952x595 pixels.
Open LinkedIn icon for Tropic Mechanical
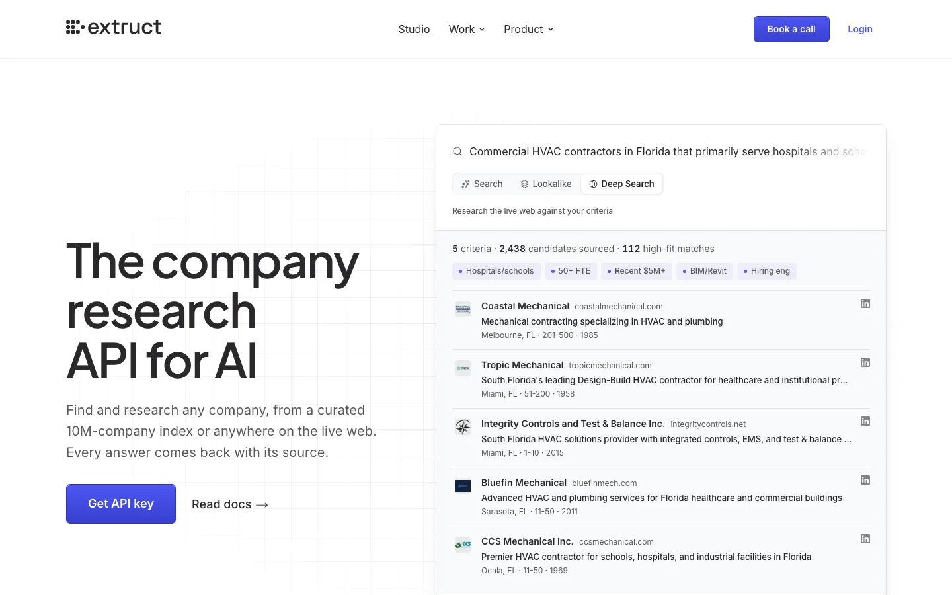865,362
